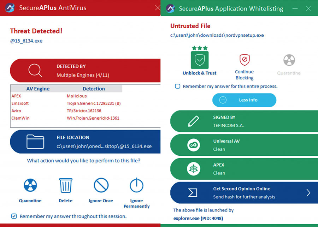
Task: Click the greyed Quarantine icon in Whitelisting window
Action: pyautogui.click(x=289, y=60)
